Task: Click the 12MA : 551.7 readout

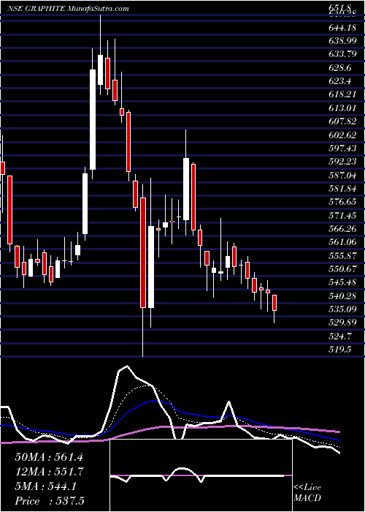Action: (49, 472)
